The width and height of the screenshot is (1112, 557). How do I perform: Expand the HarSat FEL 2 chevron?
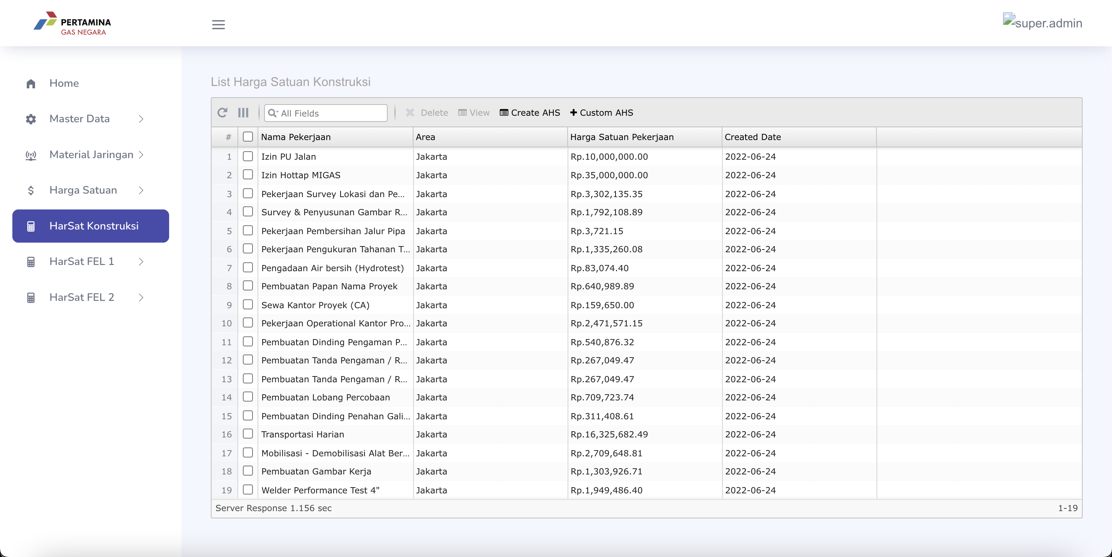pyautogui.click(x=141, y=297)
